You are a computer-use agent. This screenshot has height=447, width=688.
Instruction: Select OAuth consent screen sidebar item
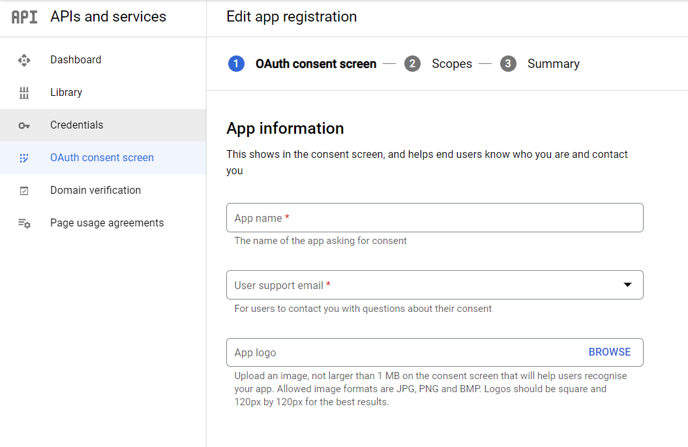tap(103, 158)
